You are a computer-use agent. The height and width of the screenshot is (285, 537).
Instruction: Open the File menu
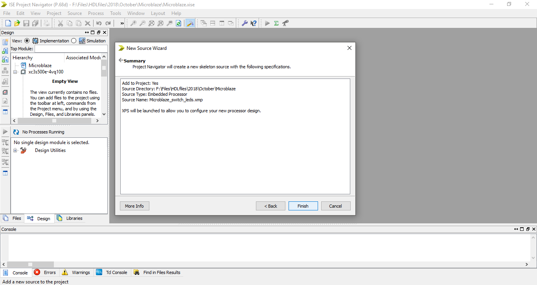[7, 13]
